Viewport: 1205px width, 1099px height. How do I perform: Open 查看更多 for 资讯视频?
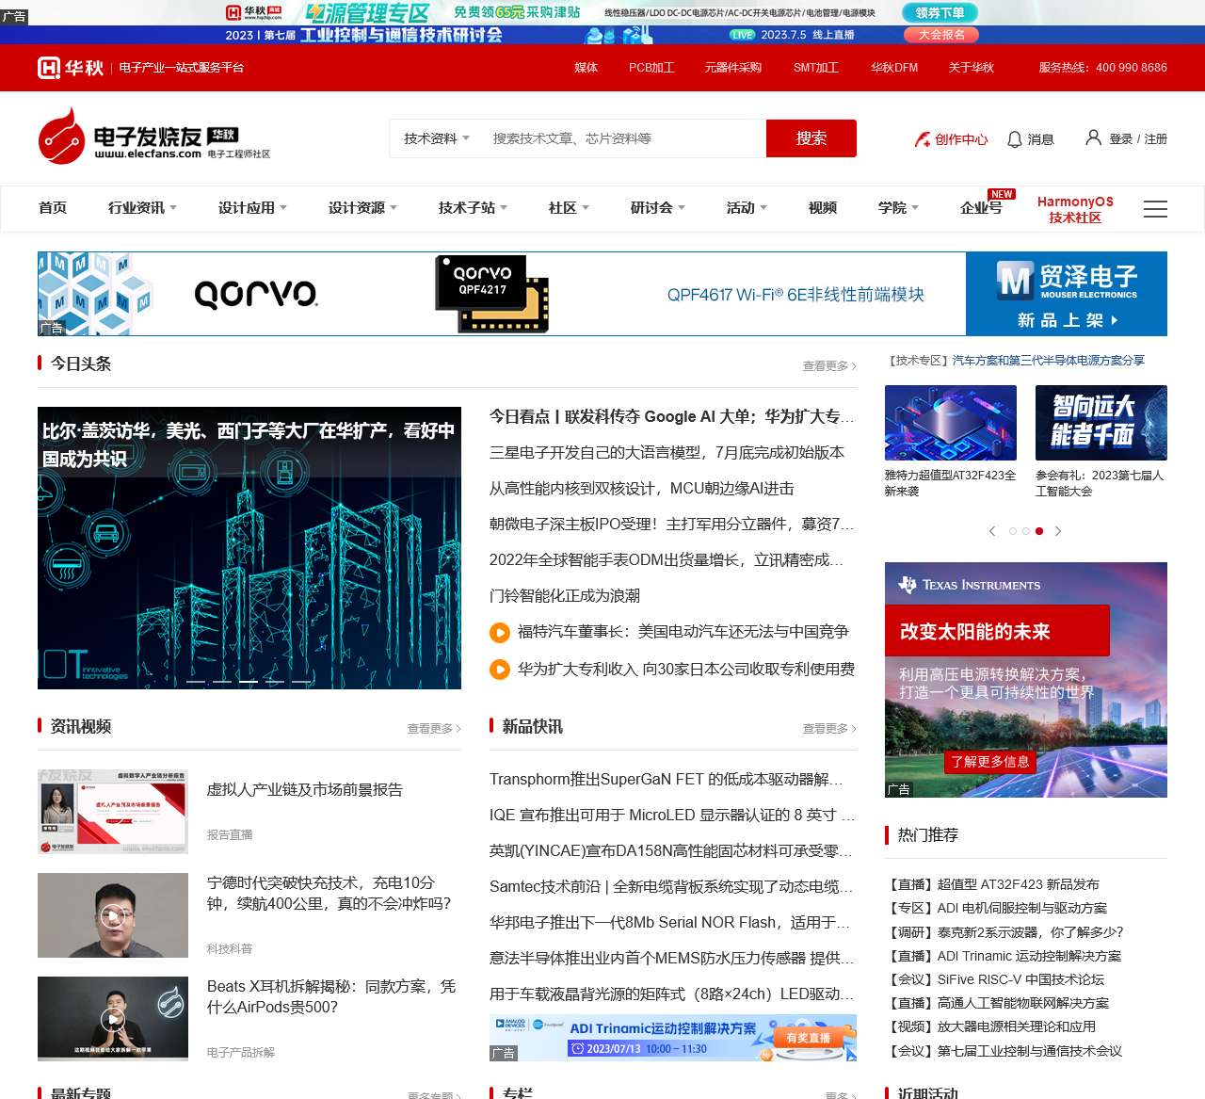pyautogui.click(x=434, y=729)
